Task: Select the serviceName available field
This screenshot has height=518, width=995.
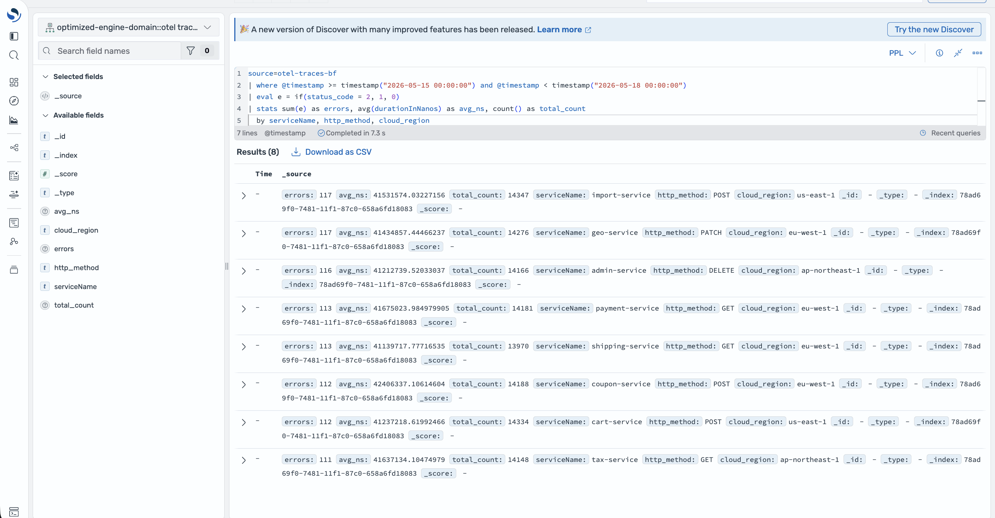Action: [75, 286]
